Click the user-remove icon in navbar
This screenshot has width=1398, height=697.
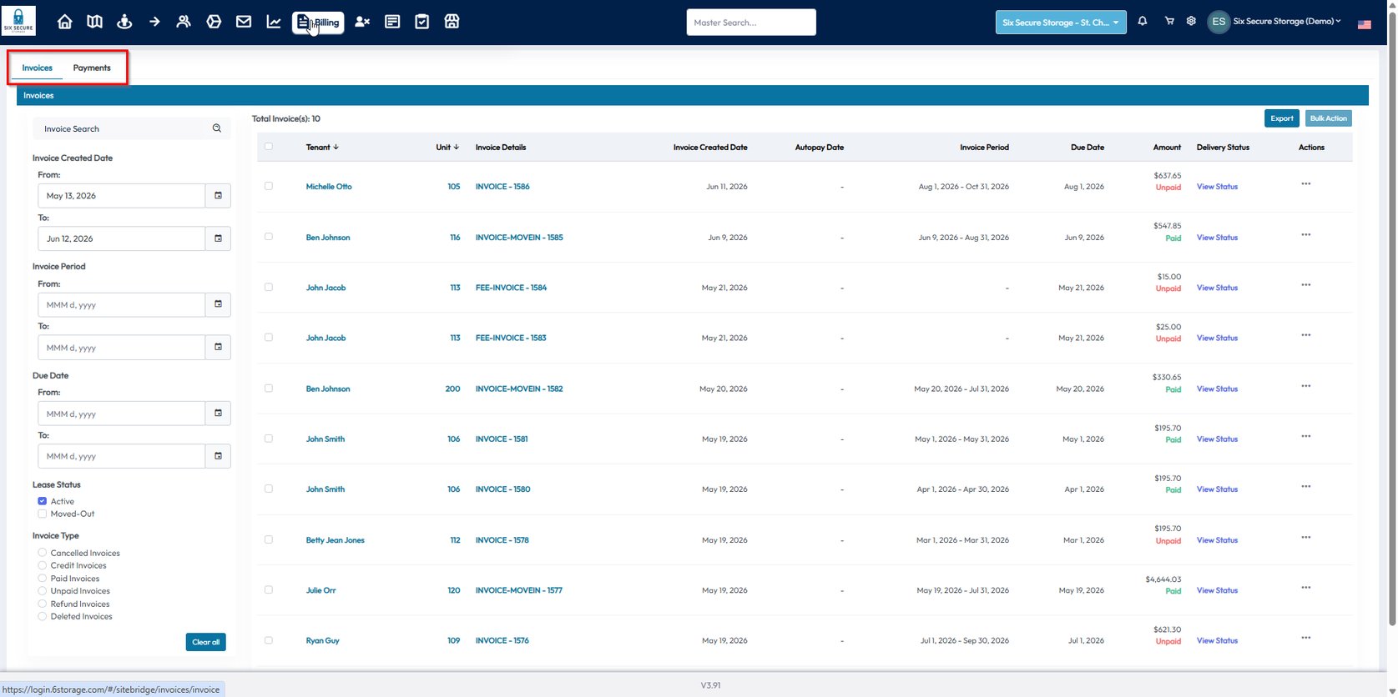pos(362,22)
